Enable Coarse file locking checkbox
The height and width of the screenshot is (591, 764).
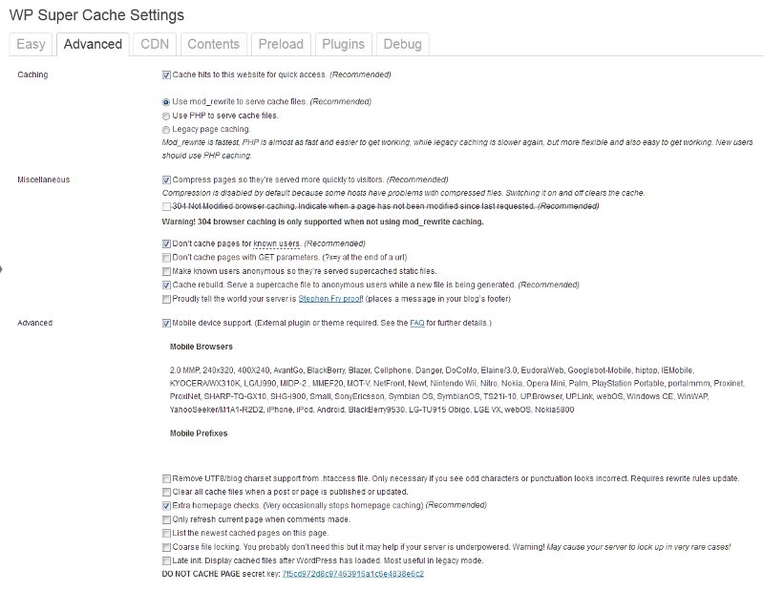coord(166,547)
